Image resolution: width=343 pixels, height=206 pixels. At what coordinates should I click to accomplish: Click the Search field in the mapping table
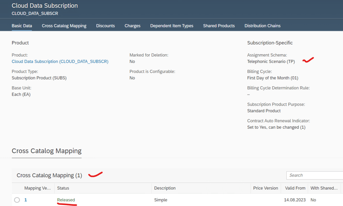[x=314, y=175]
